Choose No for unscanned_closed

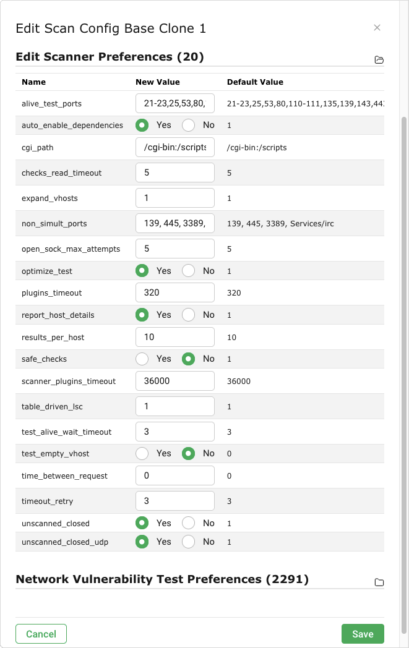click(x=189, y=523)
